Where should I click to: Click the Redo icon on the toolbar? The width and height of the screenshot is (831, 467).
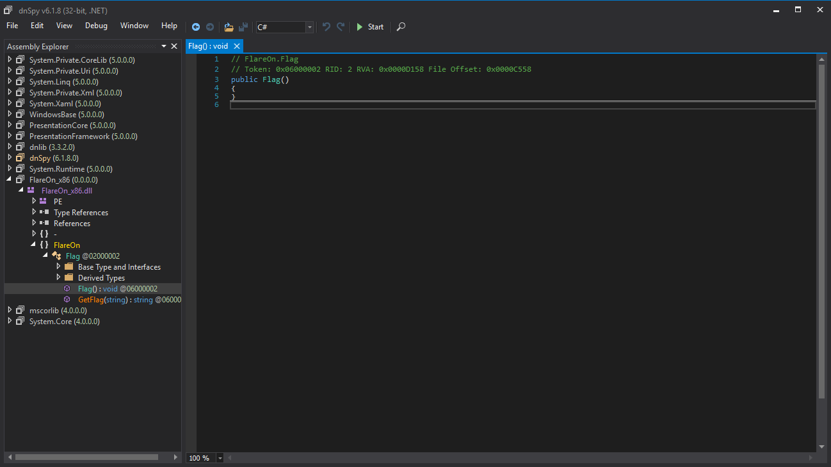340,27
